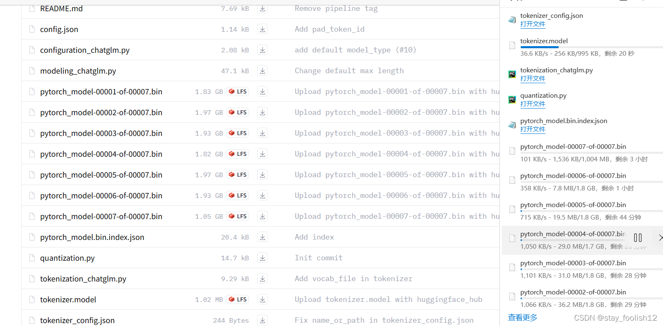
Task: Open config.json file link
Action: coord(59,29)
